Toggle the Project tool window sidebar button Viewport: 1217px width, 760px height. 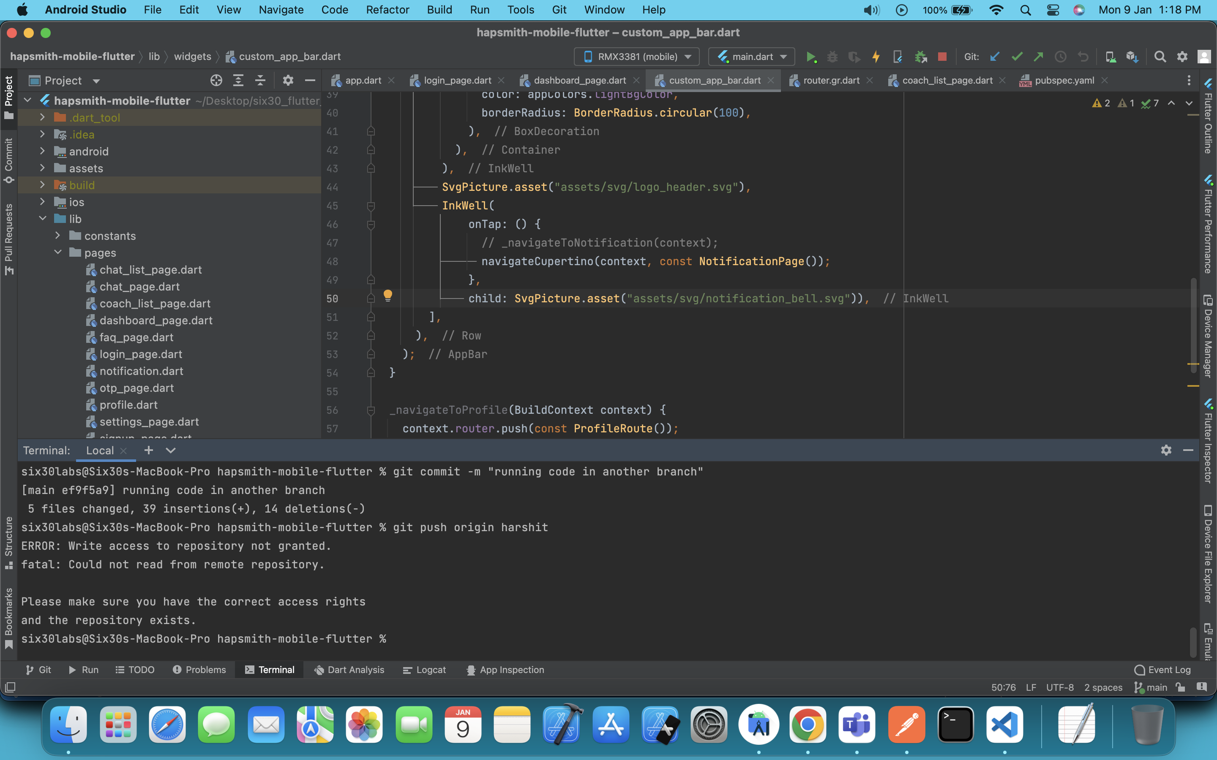point(8,98)
